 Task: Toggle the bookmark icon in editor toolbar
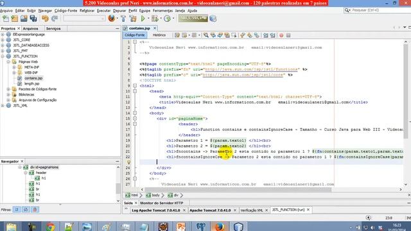(257, 35)
